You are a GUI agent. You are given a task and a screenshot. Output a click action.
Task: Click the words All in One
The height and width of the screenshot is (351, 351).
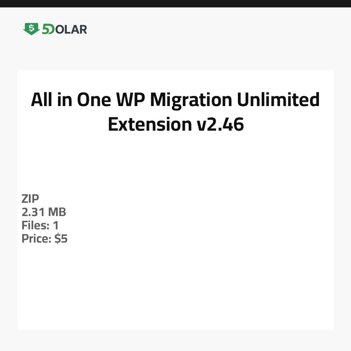click(x=72, y=100)
